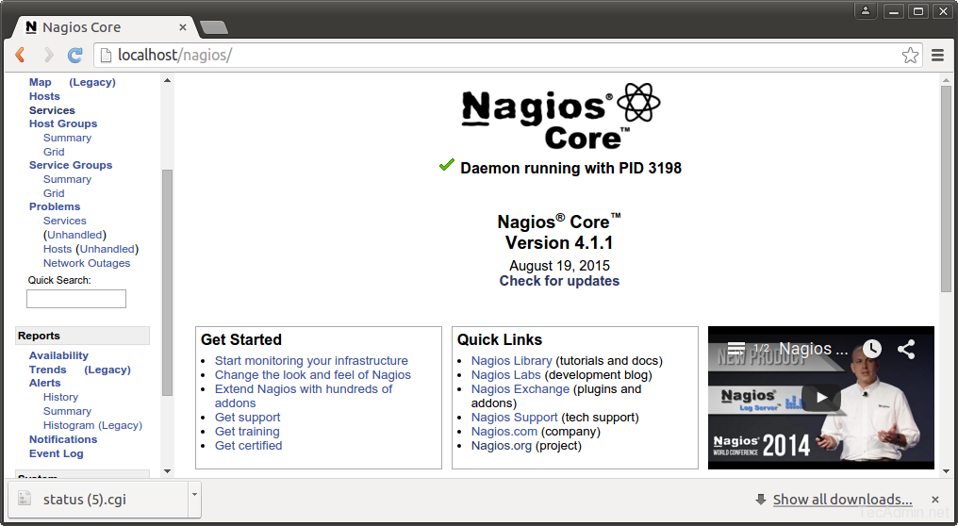
Task: Go to Services in sidebar menu
Action: (52, 110)
